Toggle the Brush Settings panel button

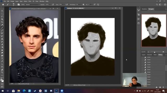click(x=19, y=5)
